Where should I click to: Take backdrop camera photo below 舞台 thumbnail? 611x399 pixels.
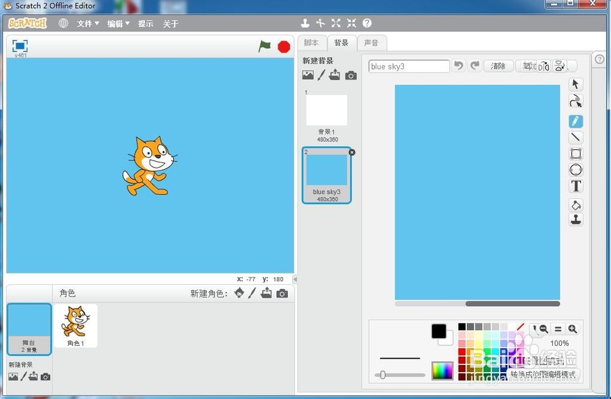(46, 377)
